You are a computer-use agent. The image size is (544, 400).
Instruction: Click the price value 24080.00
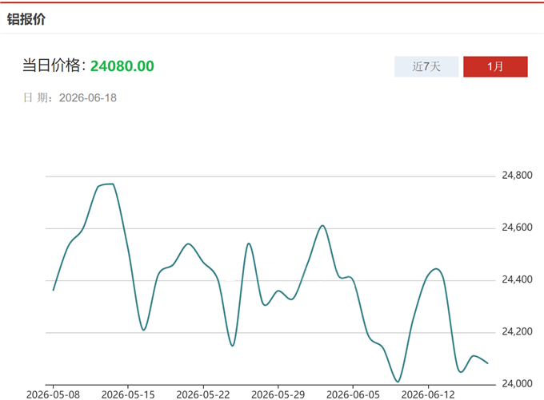[122, 66]
